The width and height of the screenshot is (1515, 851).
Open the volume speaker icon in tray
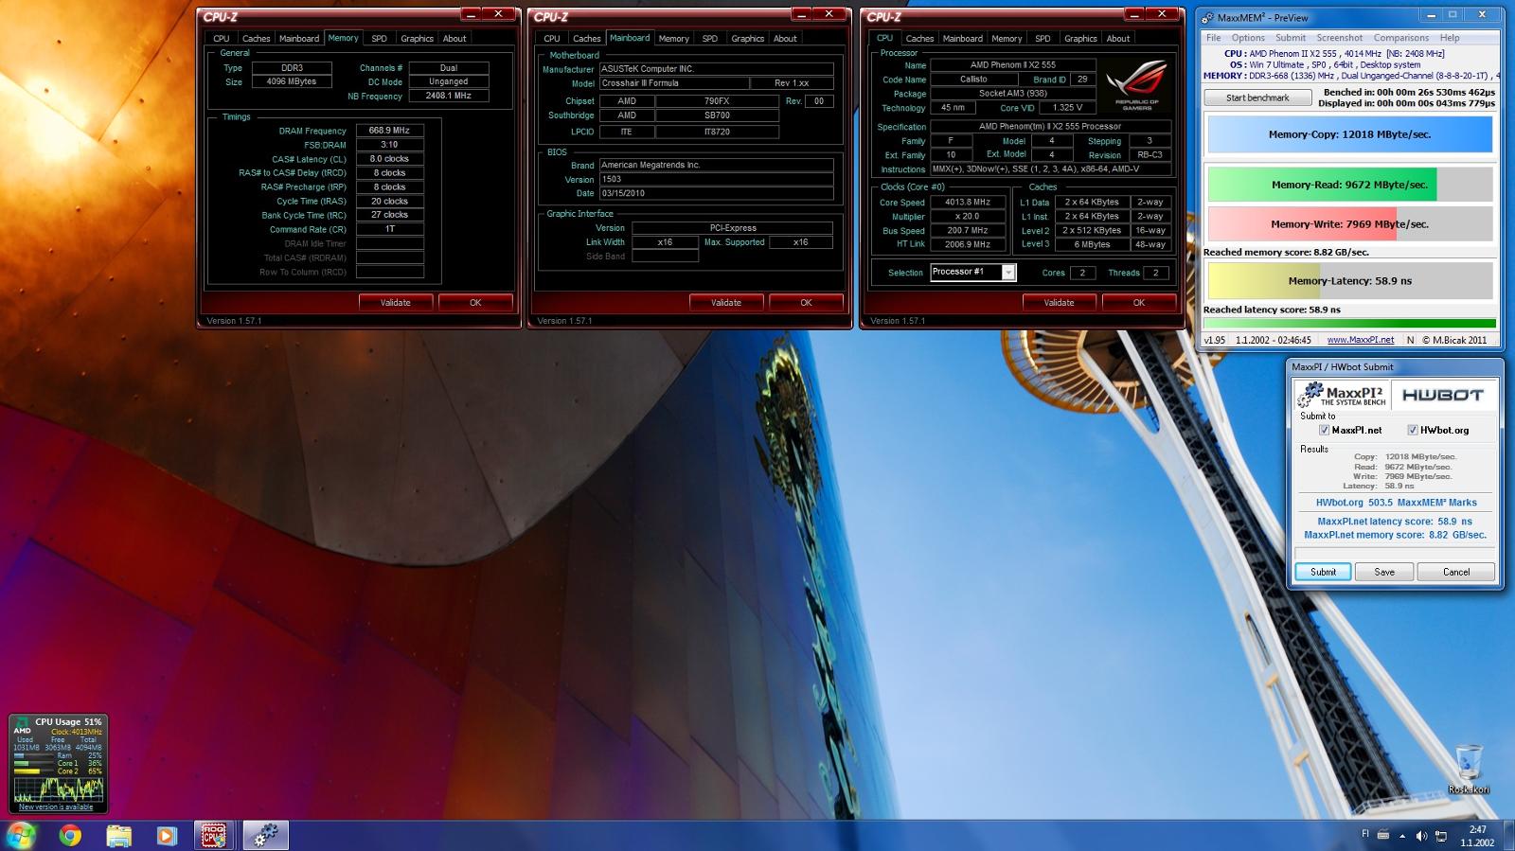tap(1421, 836)
